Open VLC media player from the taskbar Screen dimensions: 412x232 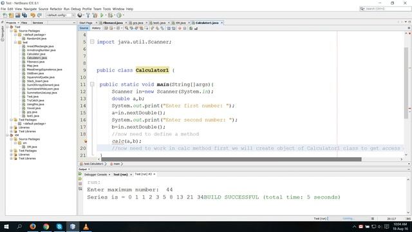(x=86, y=226)
